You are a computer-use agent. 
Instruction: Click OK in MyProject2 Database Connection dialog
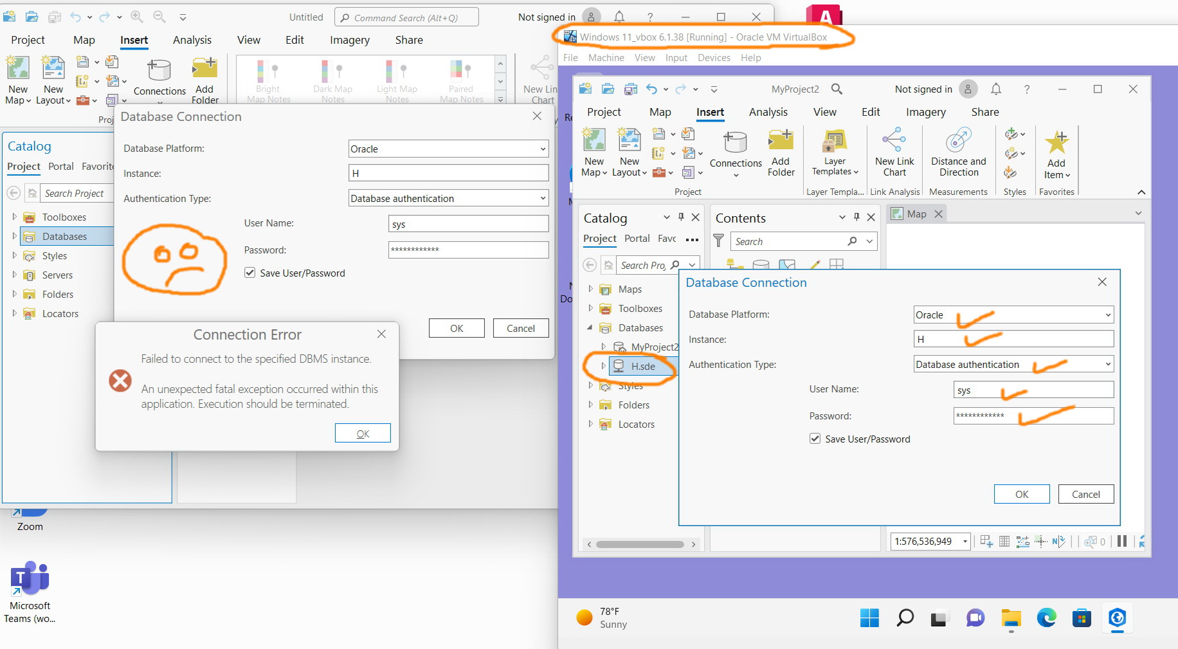(x=1022, y=494)
